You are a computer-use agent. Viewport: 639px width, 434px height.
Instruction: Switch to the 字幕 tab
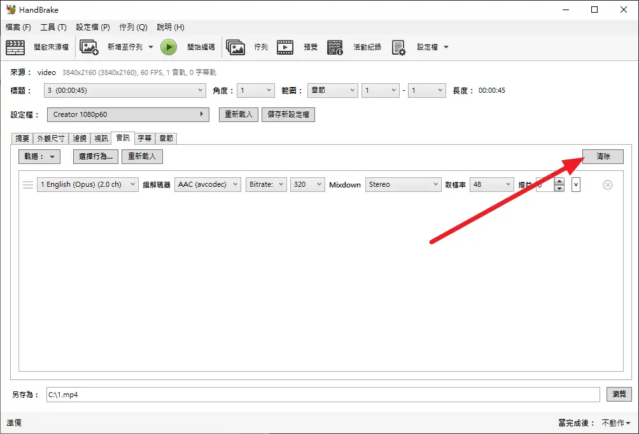click(x=144, y=138)
